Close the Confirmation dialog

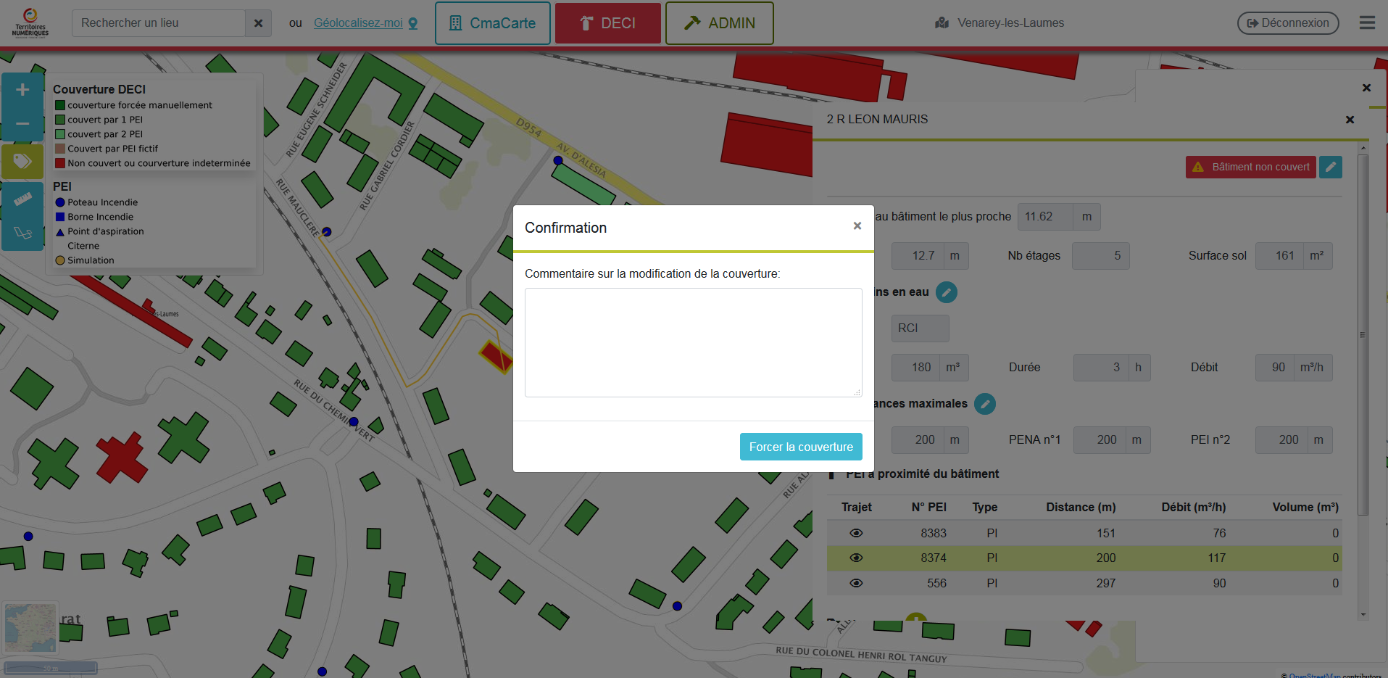pos(857,226)
